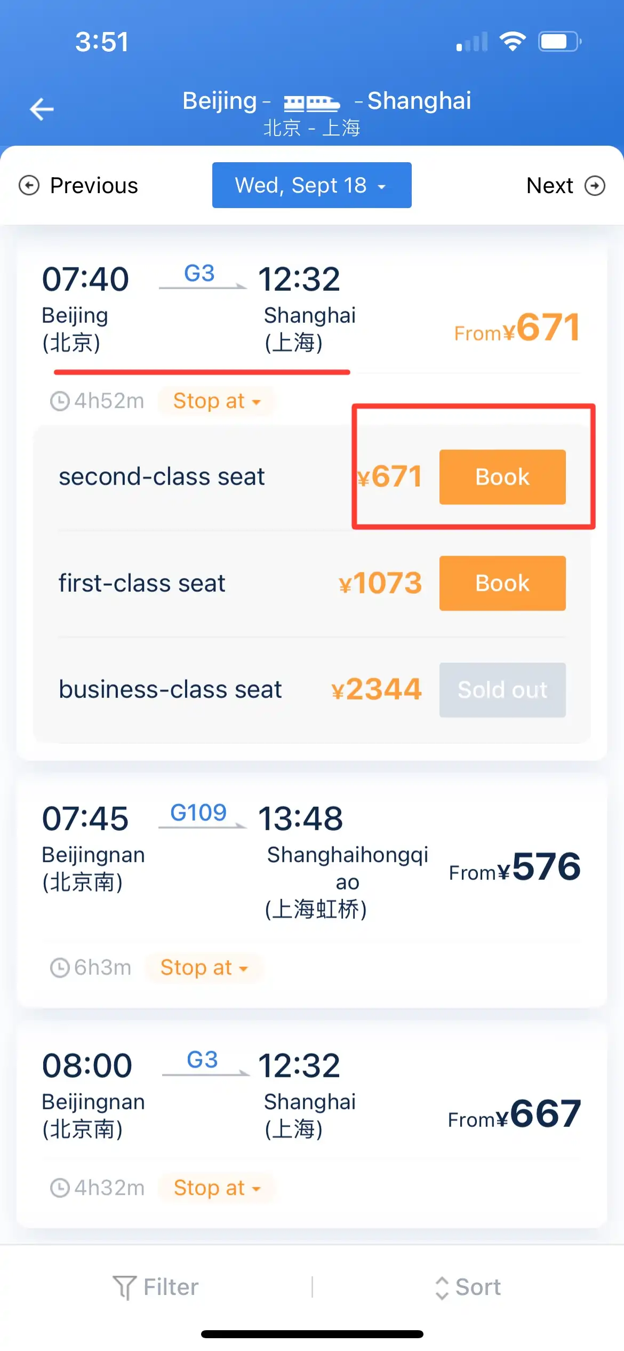
Task: Select the 08:00 G3 train from Beijingnan
Action: coord(311,1099)
